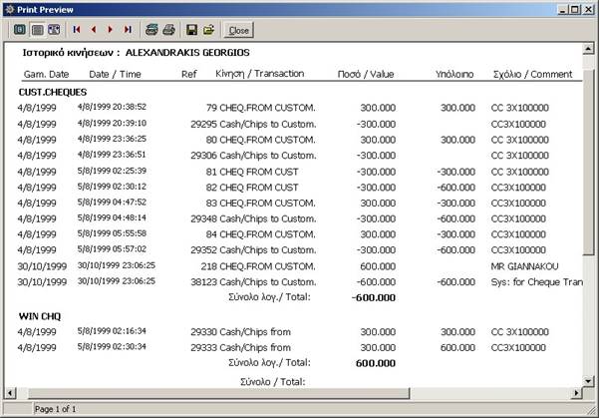Go to the previous page
Image resolution: width=599 pixels, height=418 pixels.
(94, 31)
